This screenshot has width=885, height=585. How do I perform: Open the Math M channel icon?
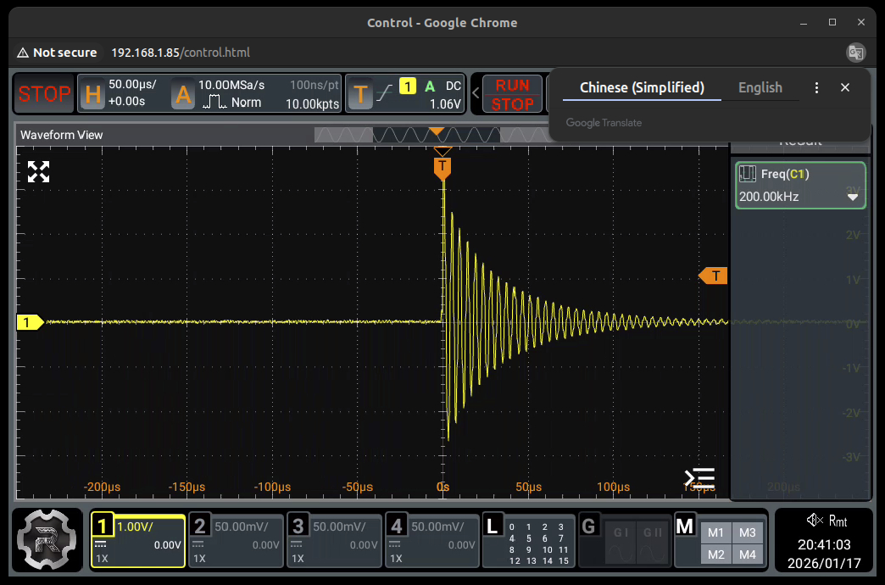pos(685,526)
